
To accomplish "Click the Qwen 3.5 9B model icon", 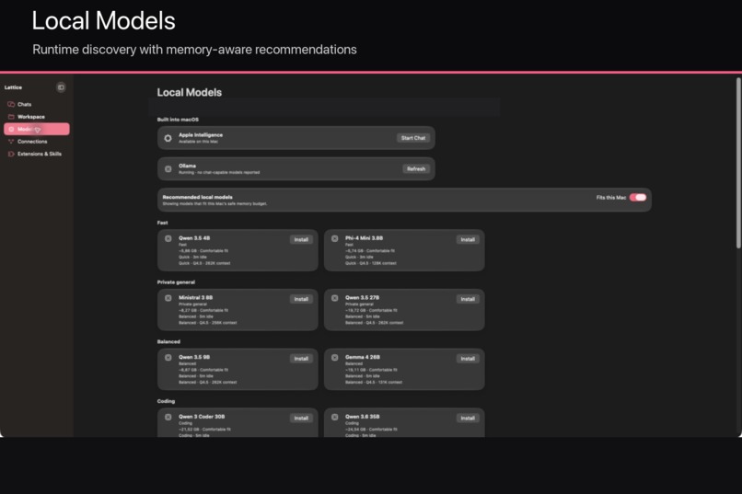I will pyautogui.click(x=168, y=358).
